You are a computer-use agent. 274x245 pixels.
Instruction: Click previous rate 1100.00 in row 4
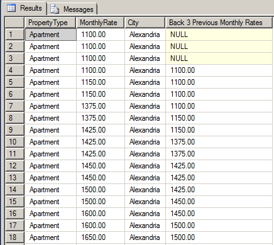coord(219,70)
